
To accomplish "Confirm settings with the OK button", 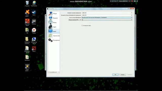I will coord(115,75).
